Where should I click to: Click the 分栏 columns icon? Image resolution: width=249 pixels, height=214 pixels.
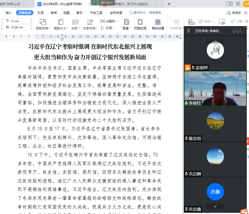[75, 22]
